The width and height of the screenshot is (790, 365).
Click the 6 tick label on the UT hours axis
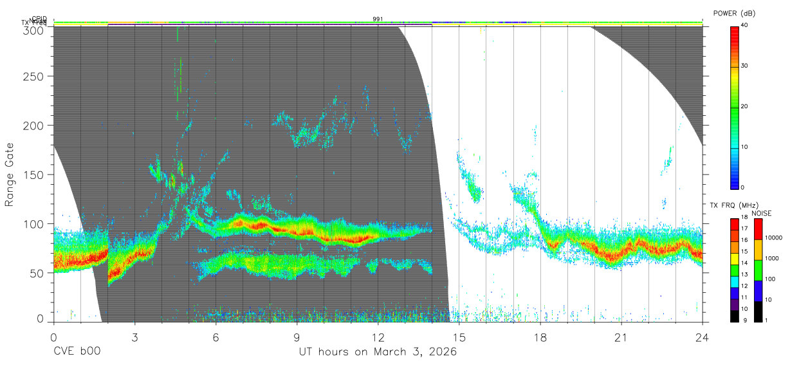click(x=216, y=337)
